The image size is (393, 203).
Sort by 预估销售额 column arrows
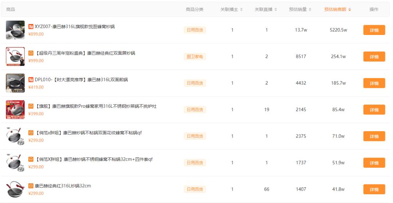[350, 9]
